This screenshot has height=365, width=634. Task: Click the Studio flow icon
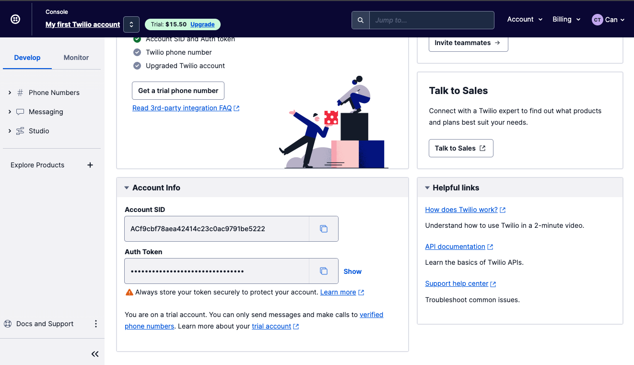[x=20, y=131]
